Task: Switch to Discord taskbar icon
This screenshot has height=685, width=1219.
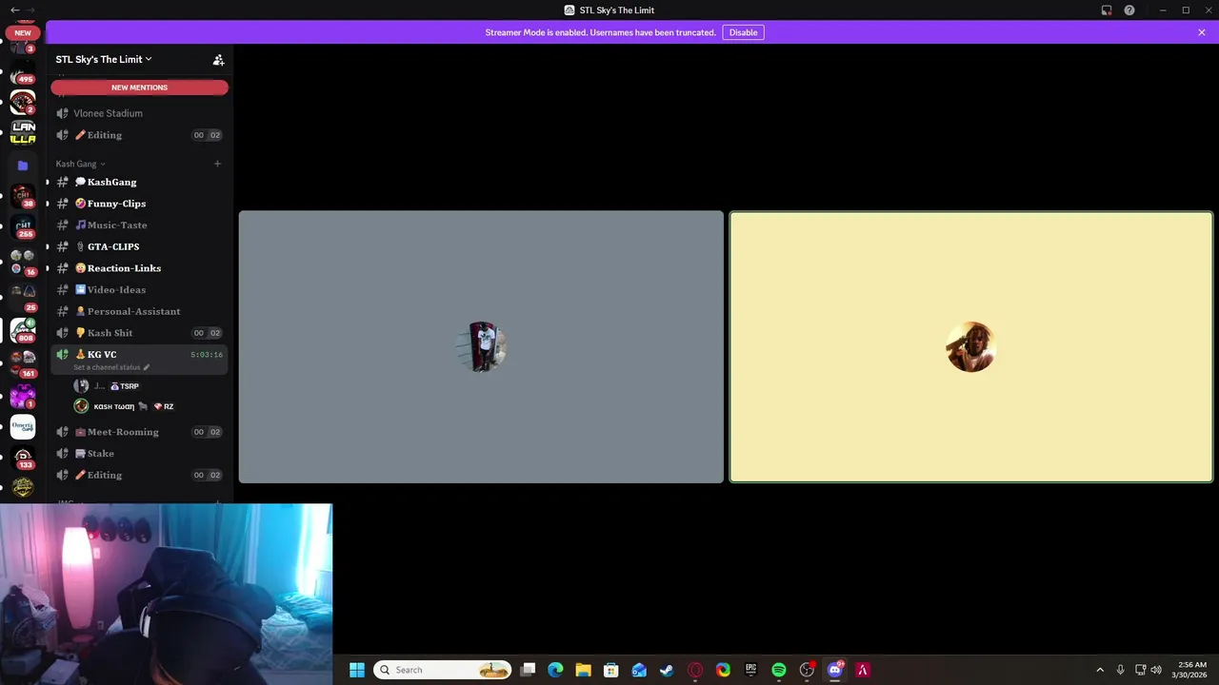Action: click(x=835, y=670)
